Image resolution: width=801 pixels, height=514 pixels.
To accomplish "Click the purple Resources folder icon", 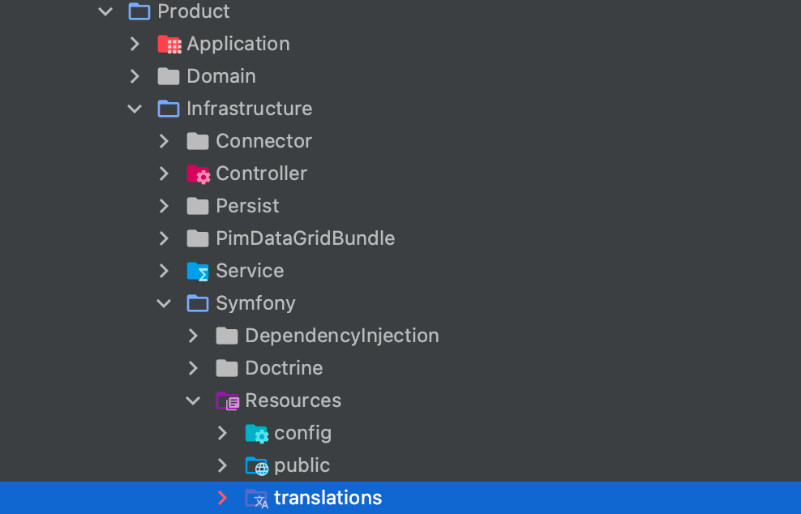I will coord(227,400).
